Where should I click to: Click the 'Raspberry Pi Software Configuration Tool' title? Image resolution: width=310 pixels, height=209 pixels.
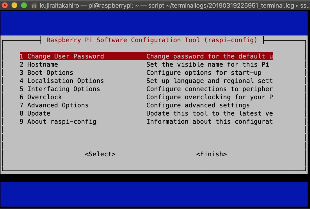(152, 40)
